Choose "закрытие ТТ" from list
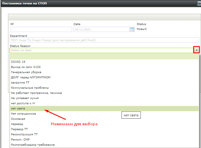Image resolution: width=201 pixels, height=148 pixels. [105, 82]
